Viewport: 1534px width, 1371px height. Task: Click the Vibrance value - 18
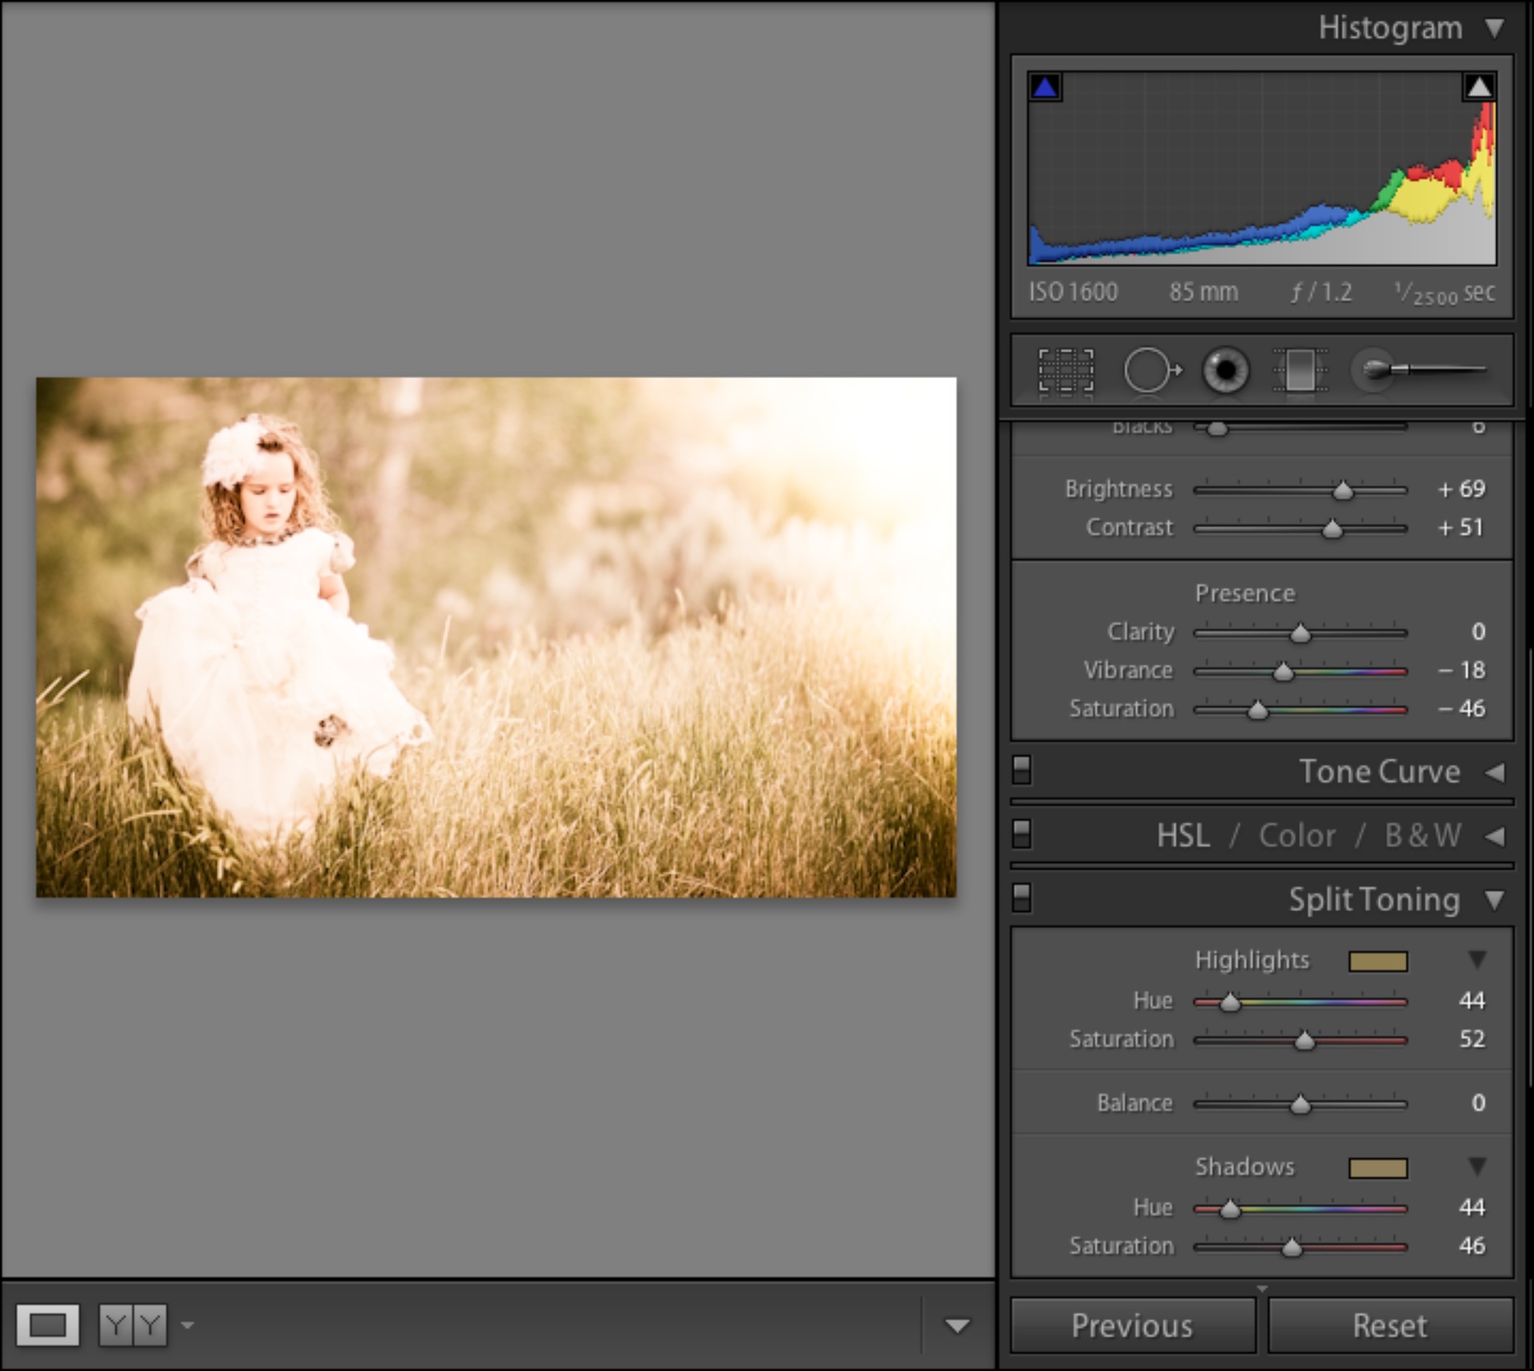[1461, 670]
